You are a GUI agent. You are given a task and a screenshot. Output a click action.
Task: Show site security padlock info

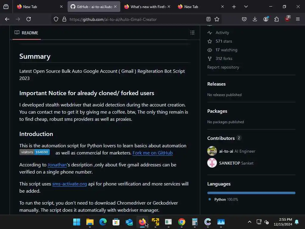tap(64, 19)
